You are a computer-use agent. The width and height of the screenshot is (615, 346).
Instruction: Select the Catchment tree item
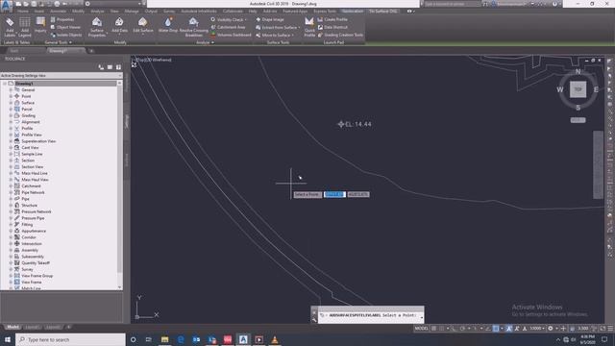(31, 185)
